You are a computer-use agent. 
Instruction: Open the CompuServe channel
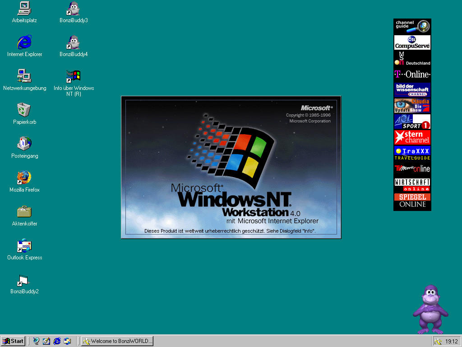click(x=412, y=42)
